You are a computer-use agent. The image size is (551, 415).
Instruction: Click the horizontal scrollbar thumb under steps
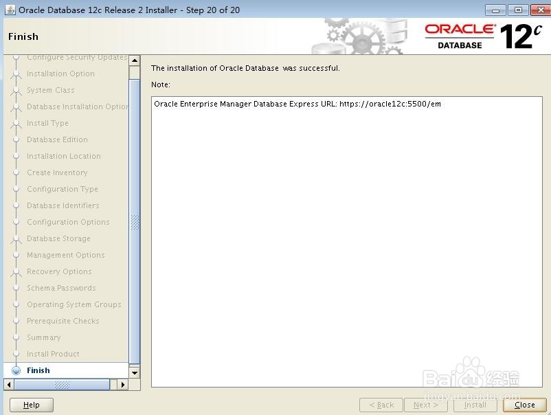click(x=63, y=385)
